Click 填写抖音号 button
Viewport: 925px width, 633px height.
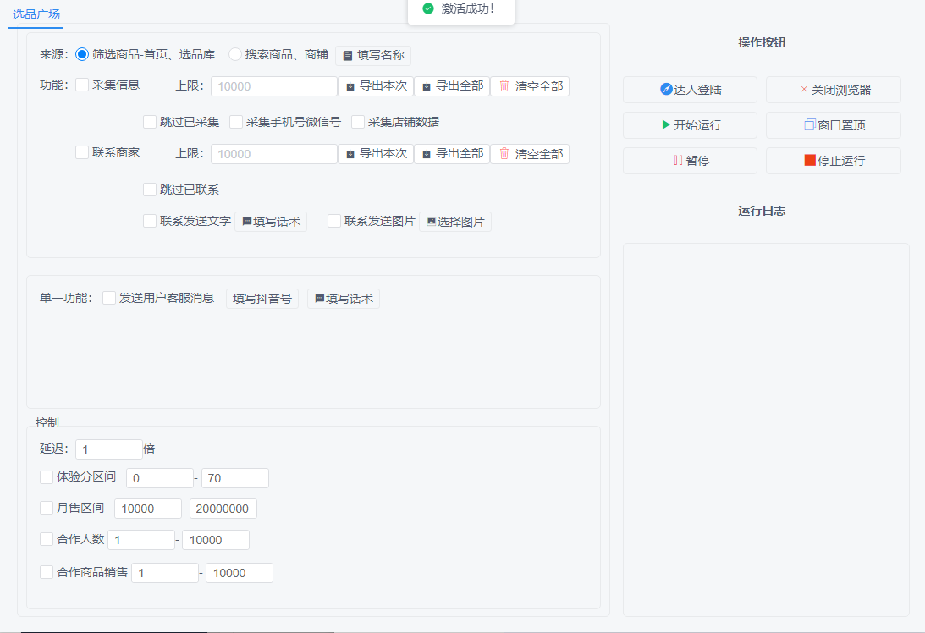pos(262,299)
